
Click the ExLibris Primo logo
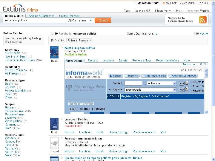20,8
